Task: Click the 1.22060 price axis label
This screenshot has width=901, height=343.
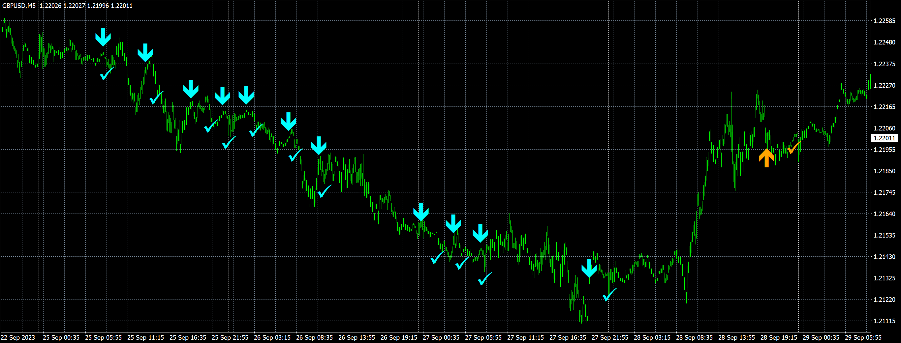Action: point(884,128)
